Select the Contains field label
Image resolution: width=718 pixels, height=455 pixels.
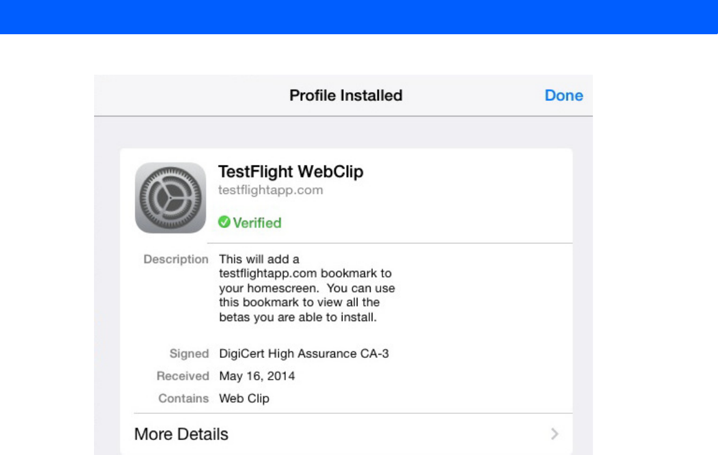point(183,398)
